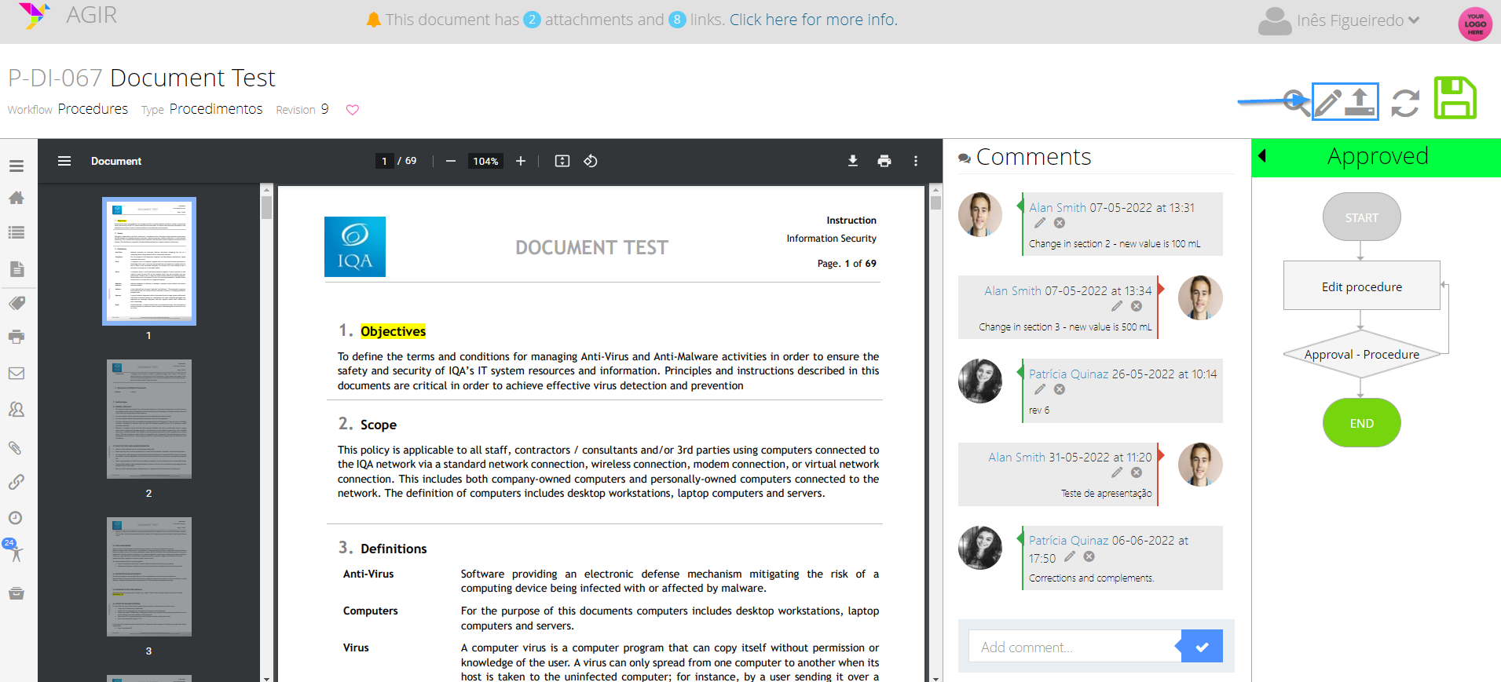The image size is (1501, 682).
Task: Toggle PDF viewer sidebar menu
Action: (x=64, y=161)
